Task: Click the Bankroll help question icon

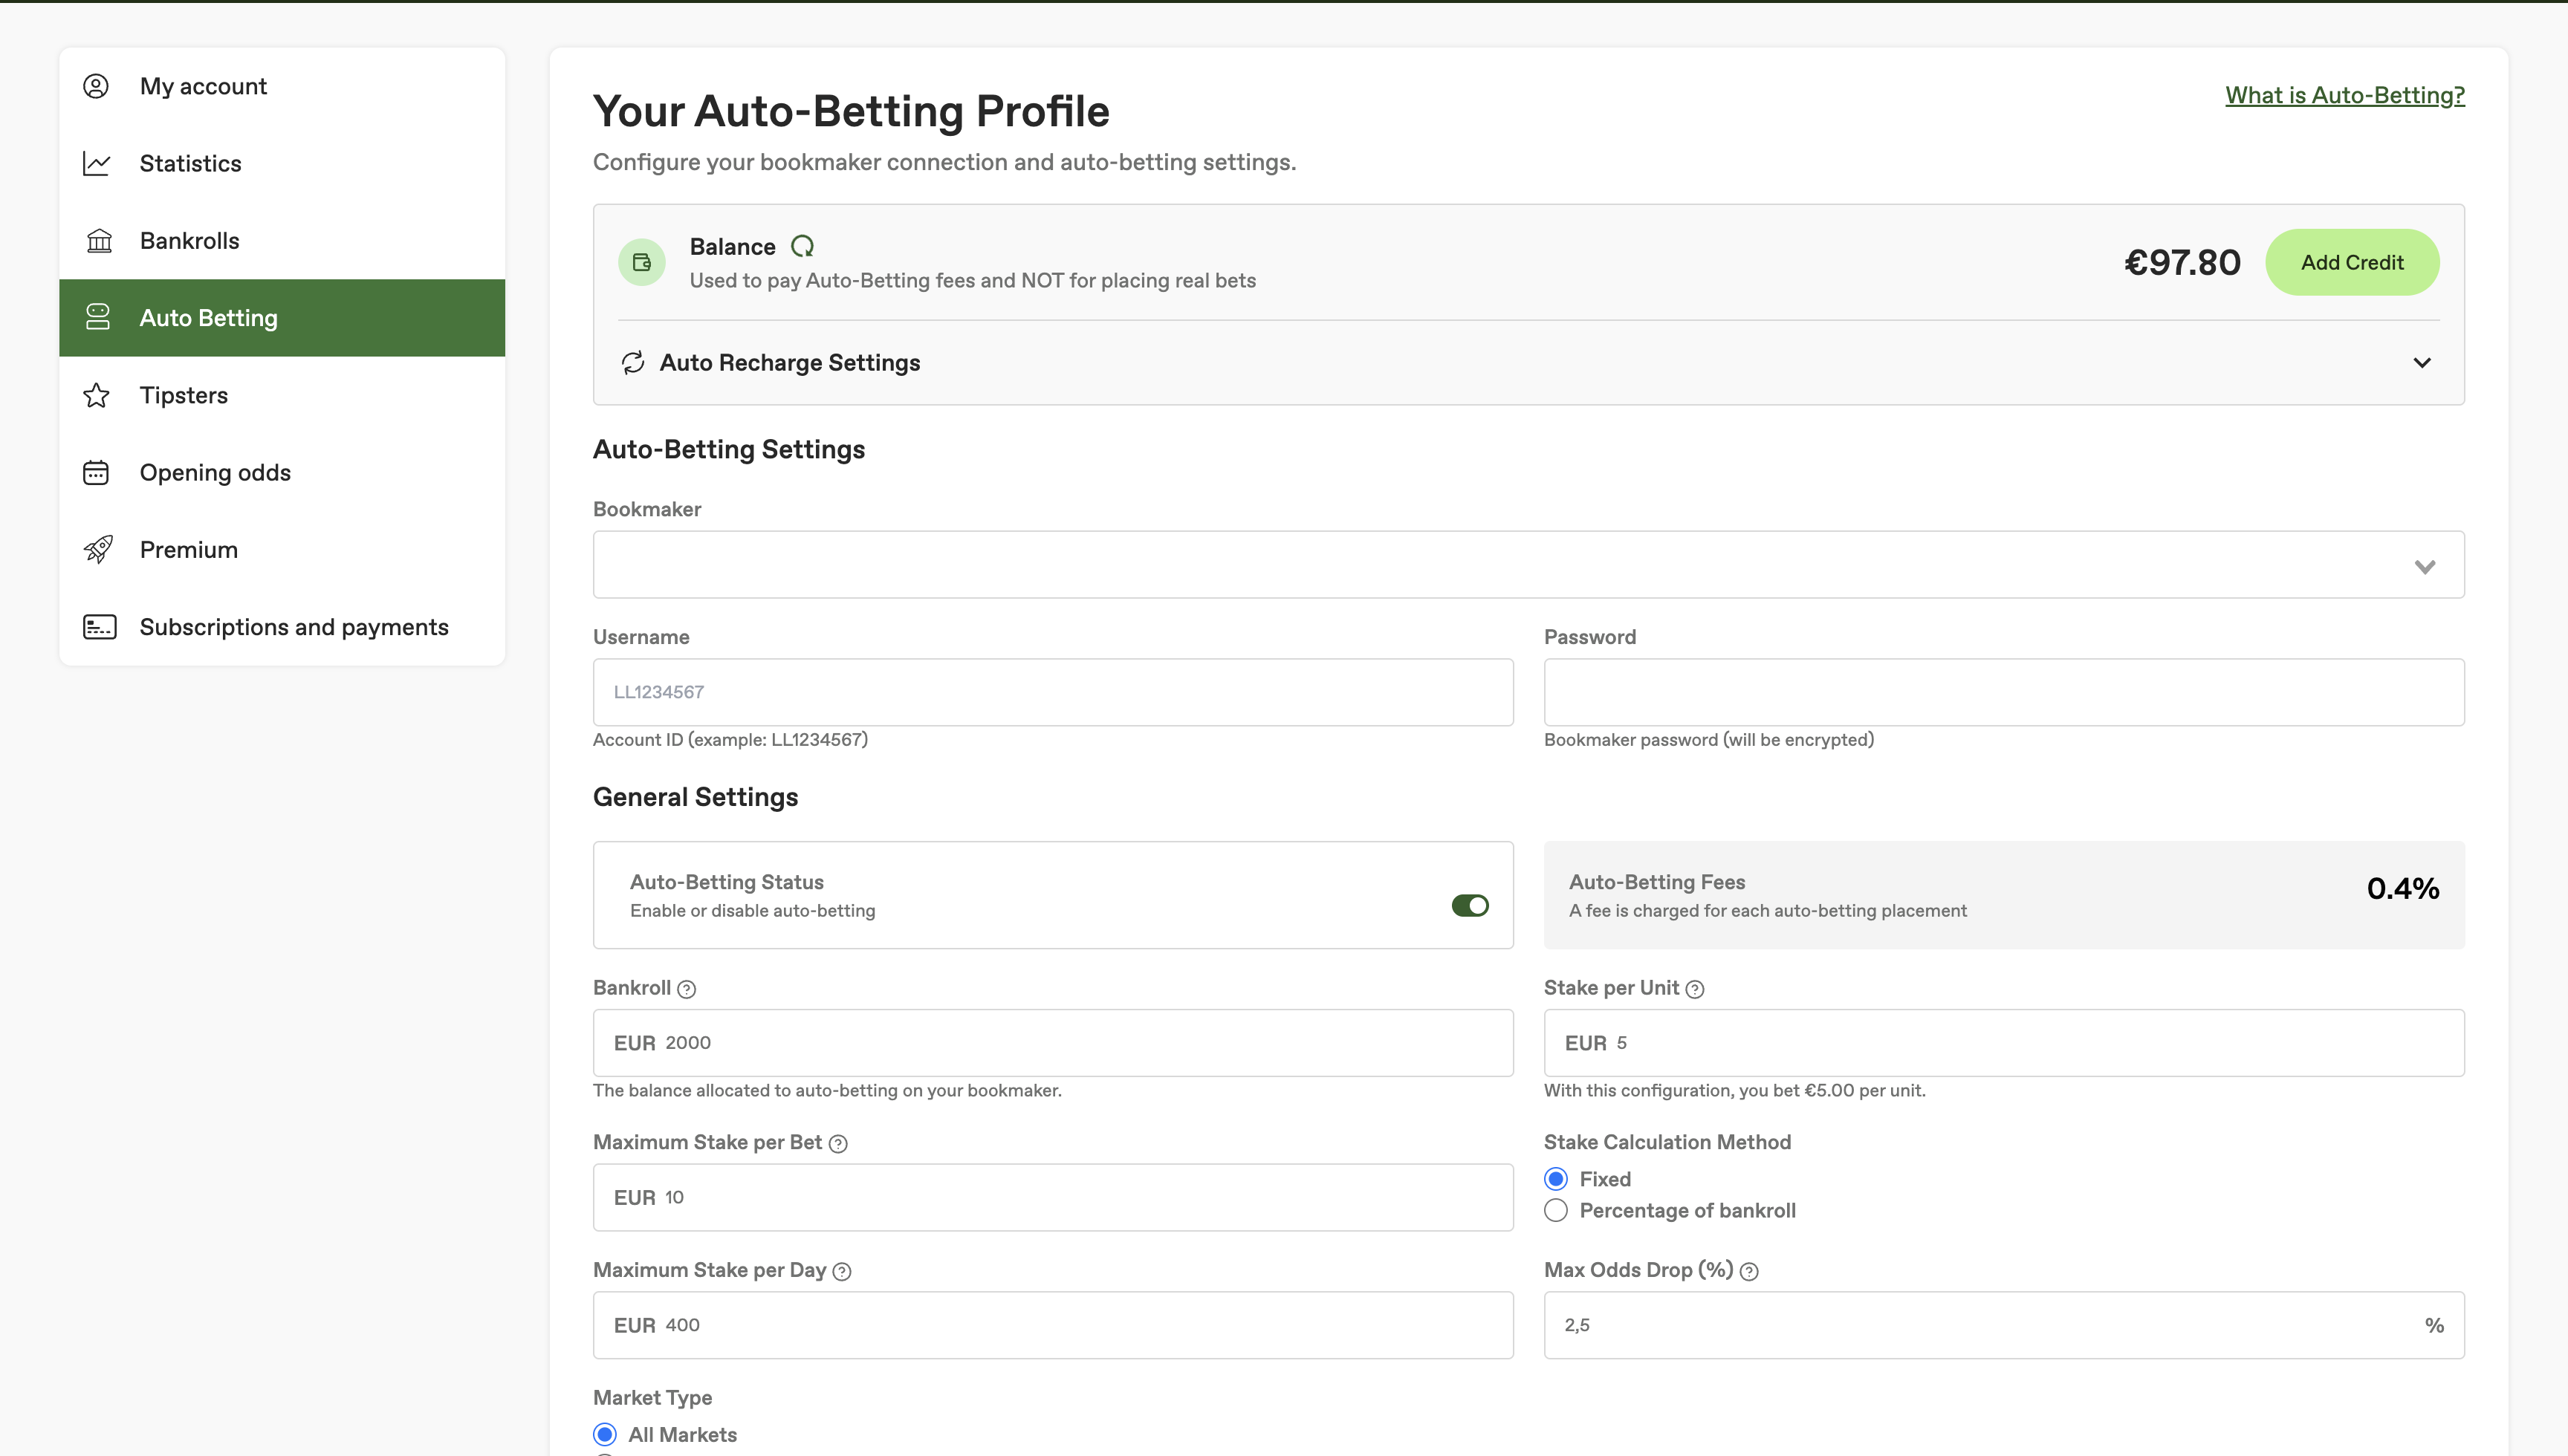Action: click(686, 989)
